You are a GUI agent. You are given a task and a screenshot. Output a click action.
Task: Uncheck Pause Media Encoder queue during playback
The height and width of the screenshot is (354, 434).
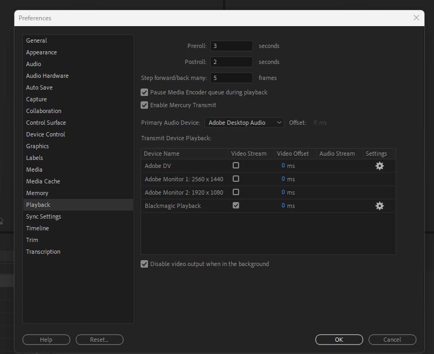pyautogui.click(x=144, y=92)
